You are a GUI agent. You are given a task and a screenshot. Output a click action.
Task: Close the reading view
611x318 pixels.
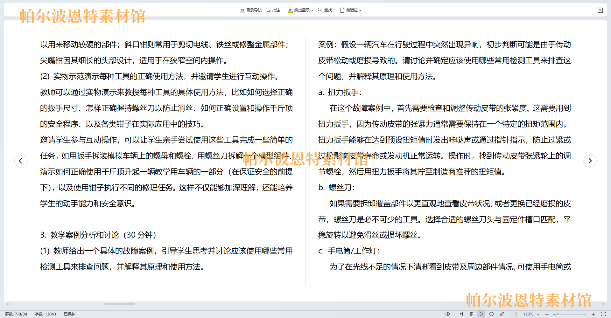tap(600, 10)
